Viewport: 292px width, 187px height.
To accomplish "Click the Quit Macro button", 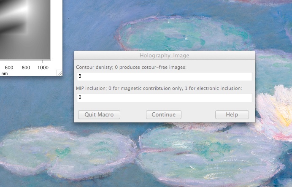I will click(99, 114).
